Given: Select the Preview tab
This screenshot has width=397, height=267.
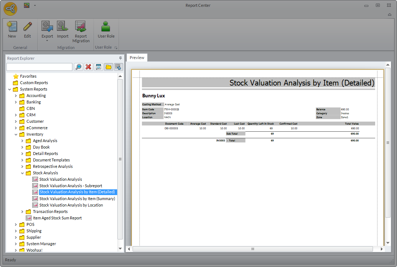Looking at the screenshot, I should click(x=137, y=58).
